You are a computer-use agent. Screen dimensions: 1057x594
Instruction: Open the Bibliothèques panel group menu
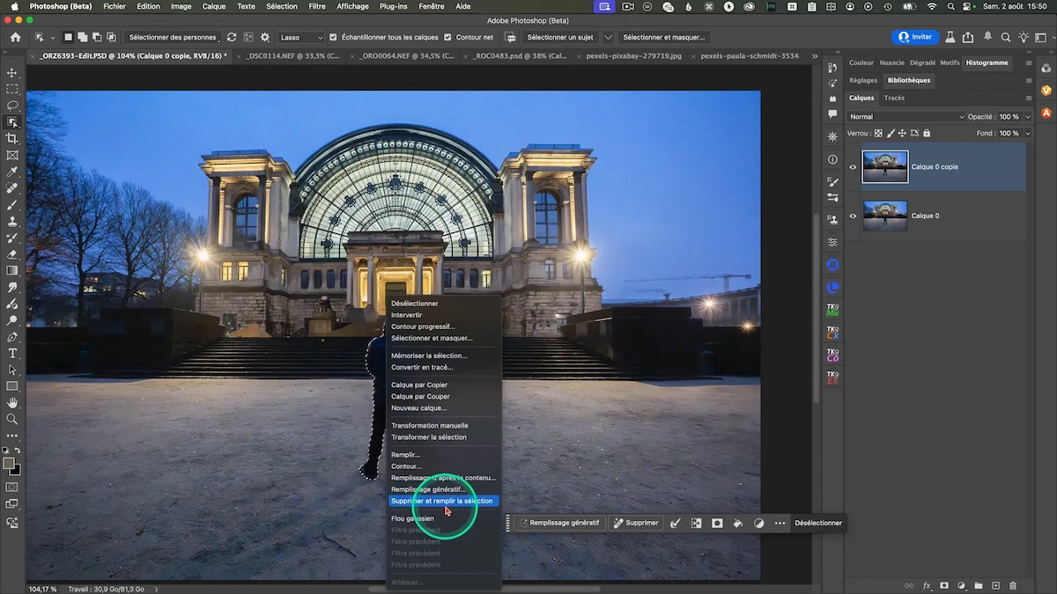[1028, 80]
